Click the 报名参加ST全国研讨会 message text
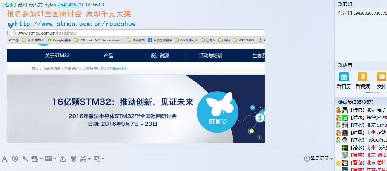 [69, 14]
